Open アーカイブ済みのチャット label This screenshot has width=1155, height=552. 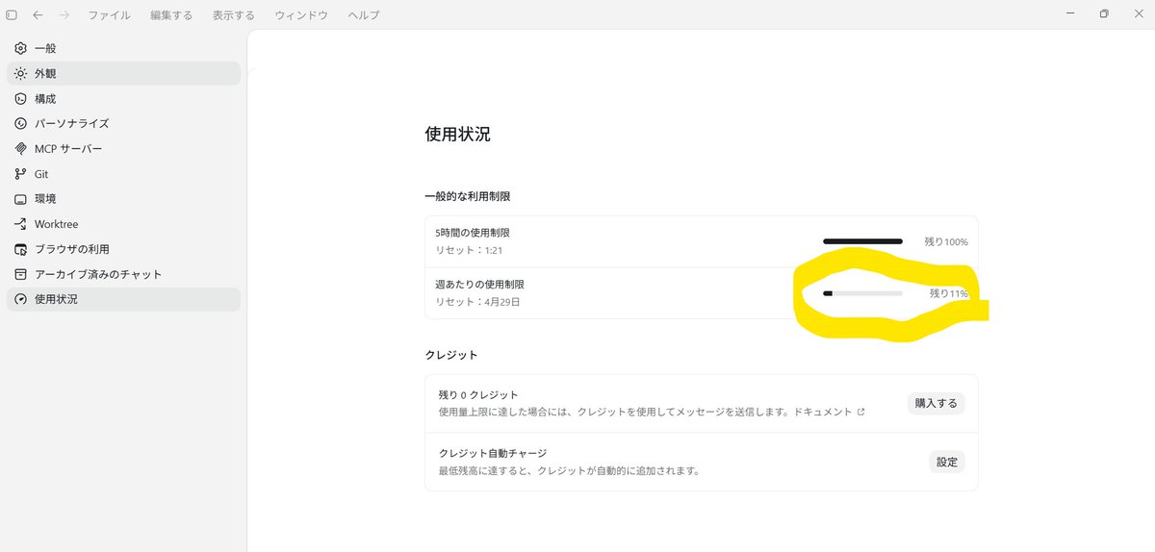tap(98, 274)
